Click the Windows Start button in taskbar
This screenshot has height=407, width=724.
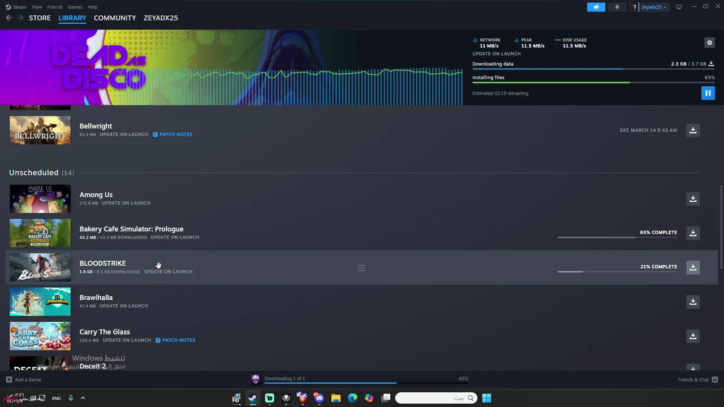(486, 398)
